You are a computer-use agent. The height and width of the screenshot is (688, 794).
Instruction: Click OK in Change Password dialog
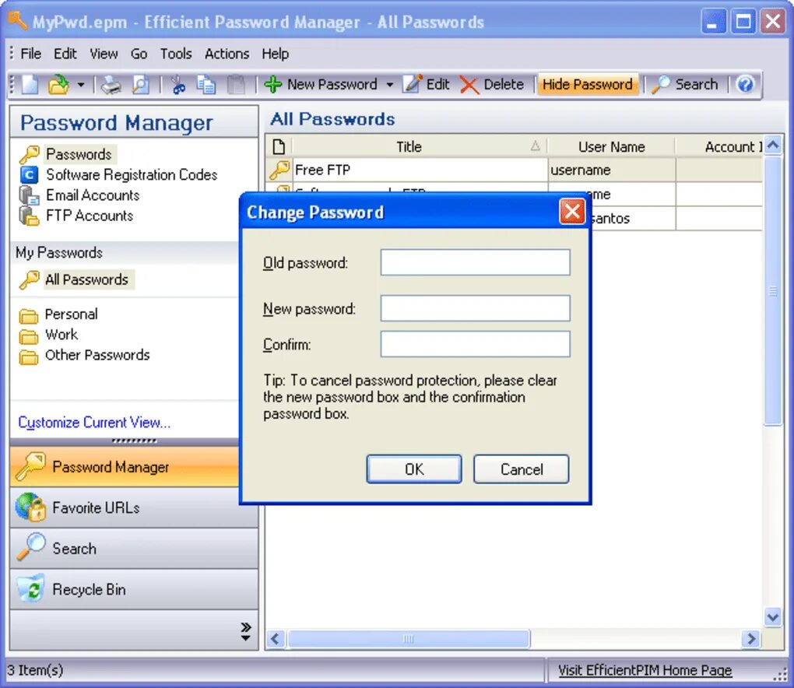click(413, 469)
